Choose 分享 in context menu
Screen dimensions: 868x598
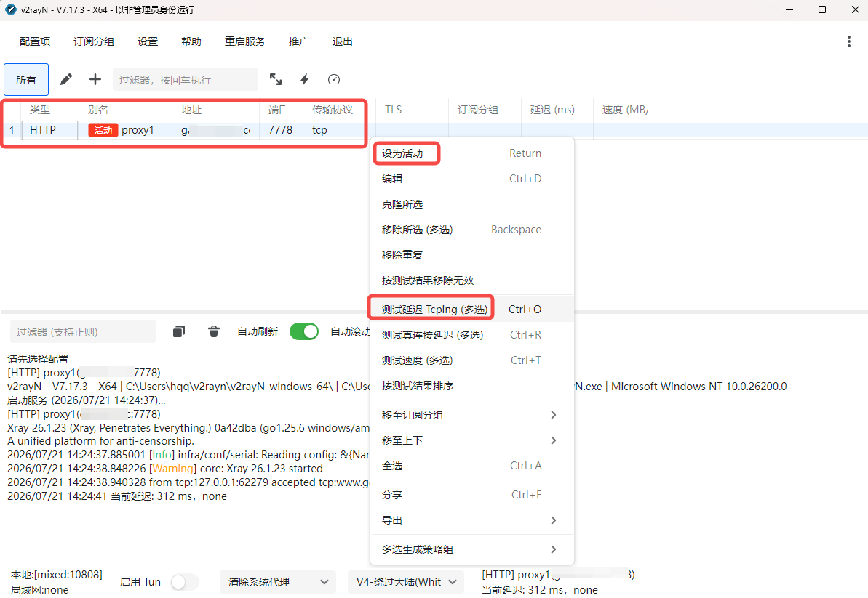tap(472, 495)
